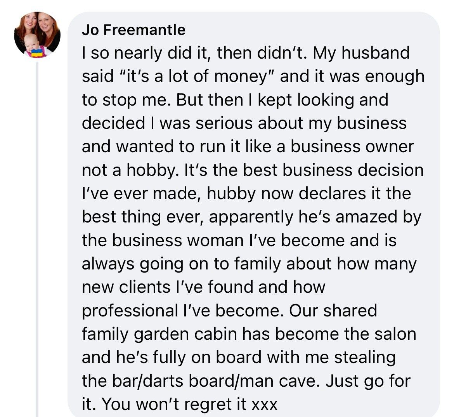Click the line starting "I so nearly did it"
Viewport: 454px width, 417px height.
click(x=245, y=53)
